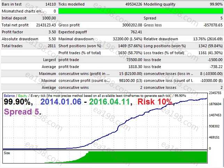Click Long positions value 1342 (59.84%)
This screenshot has height=168, width=224.
[x=210, y=46]
